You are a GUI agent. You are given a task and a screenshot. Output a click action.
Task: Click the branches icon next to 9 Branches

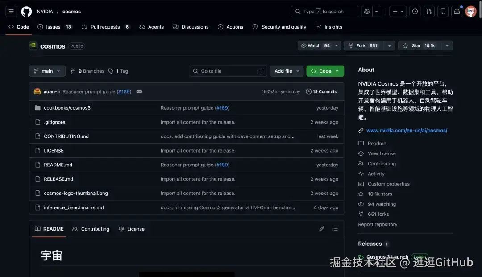pyautogui.click(x=73, y=71)
